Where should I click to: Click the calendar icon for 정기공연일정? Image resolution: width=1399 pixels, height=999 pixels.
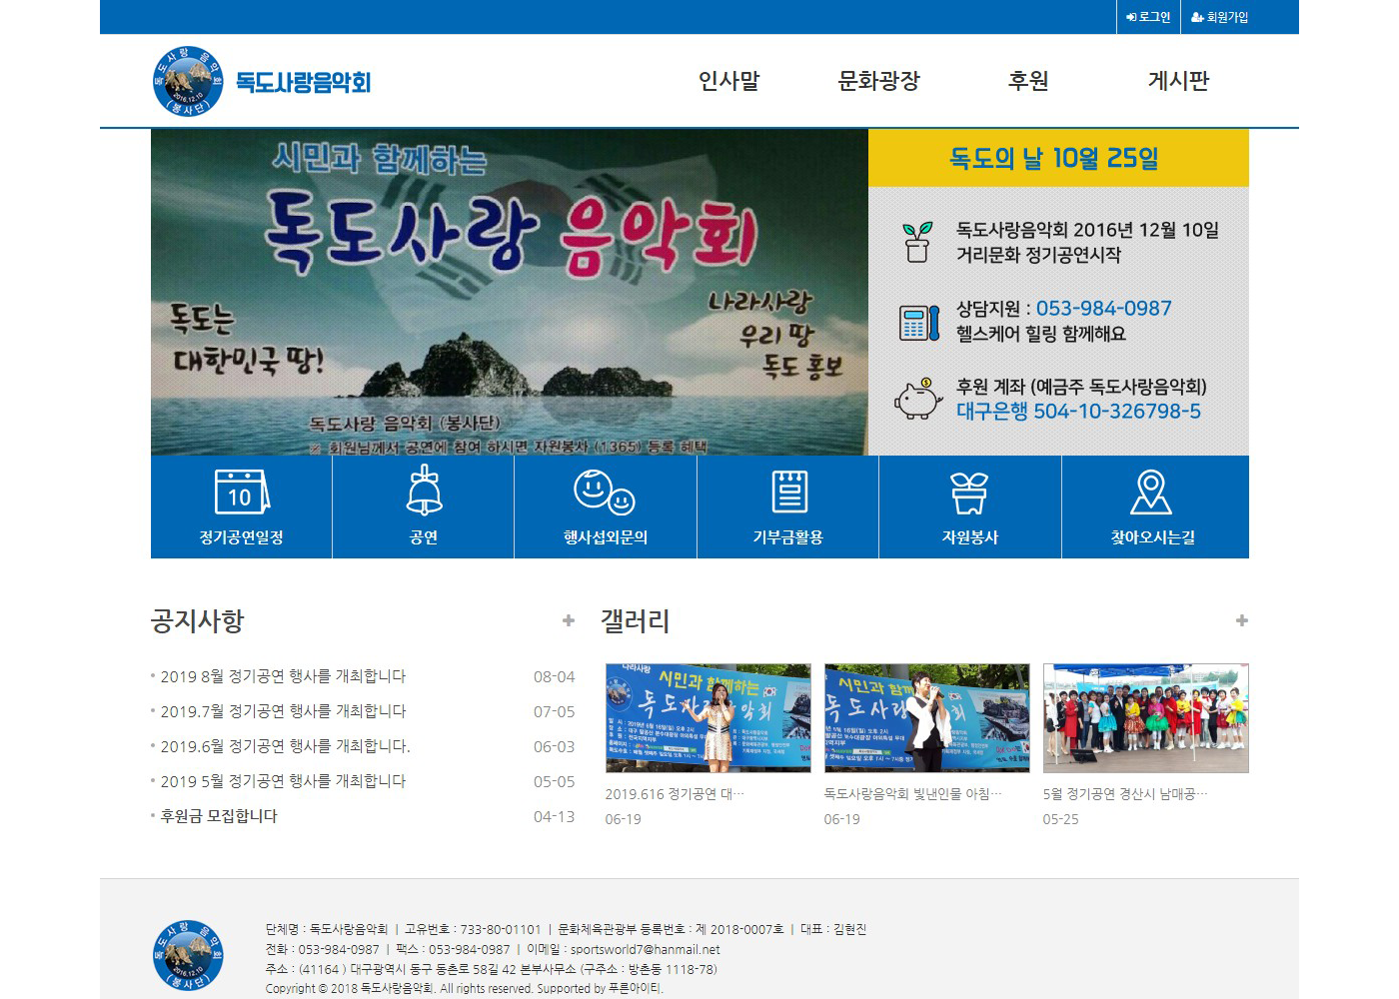pos(242,493)
